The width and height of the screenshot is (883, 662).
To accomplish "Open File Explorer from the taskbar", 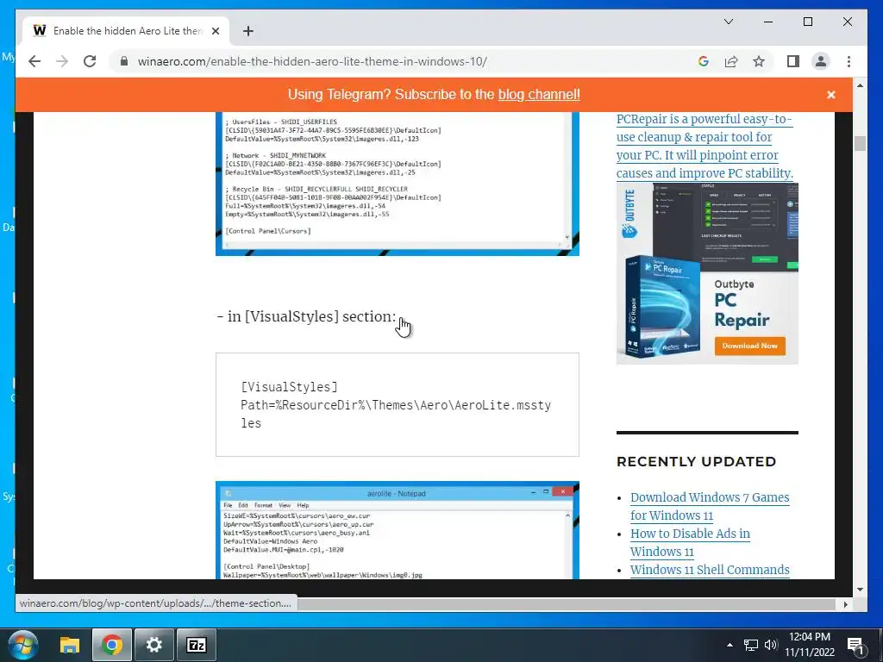I will [x=70, y=645].
